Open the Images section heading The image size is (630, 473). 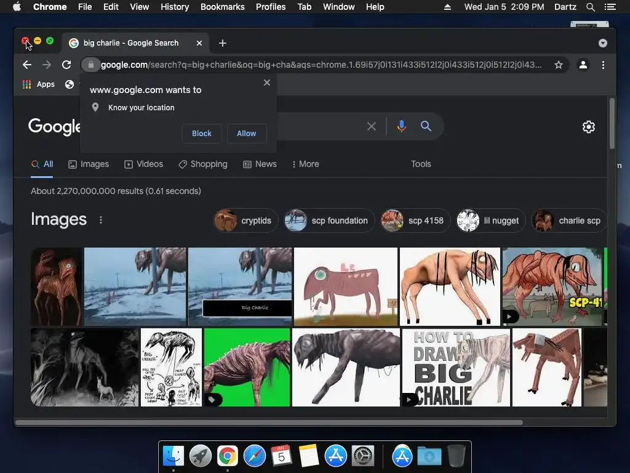(58, 220)
